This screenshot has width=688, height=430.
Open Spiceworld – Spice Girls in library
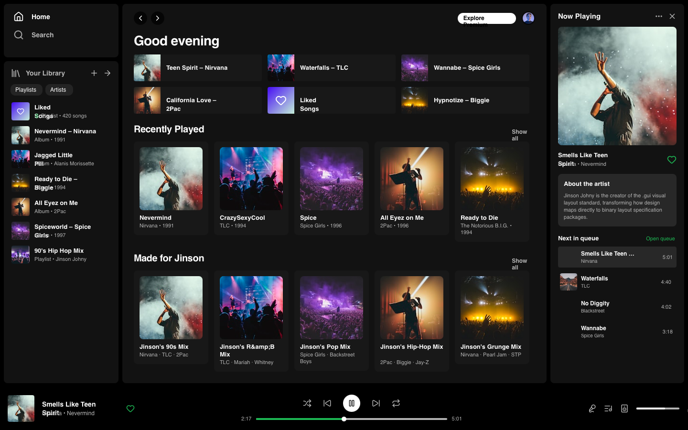coord(61,231)
